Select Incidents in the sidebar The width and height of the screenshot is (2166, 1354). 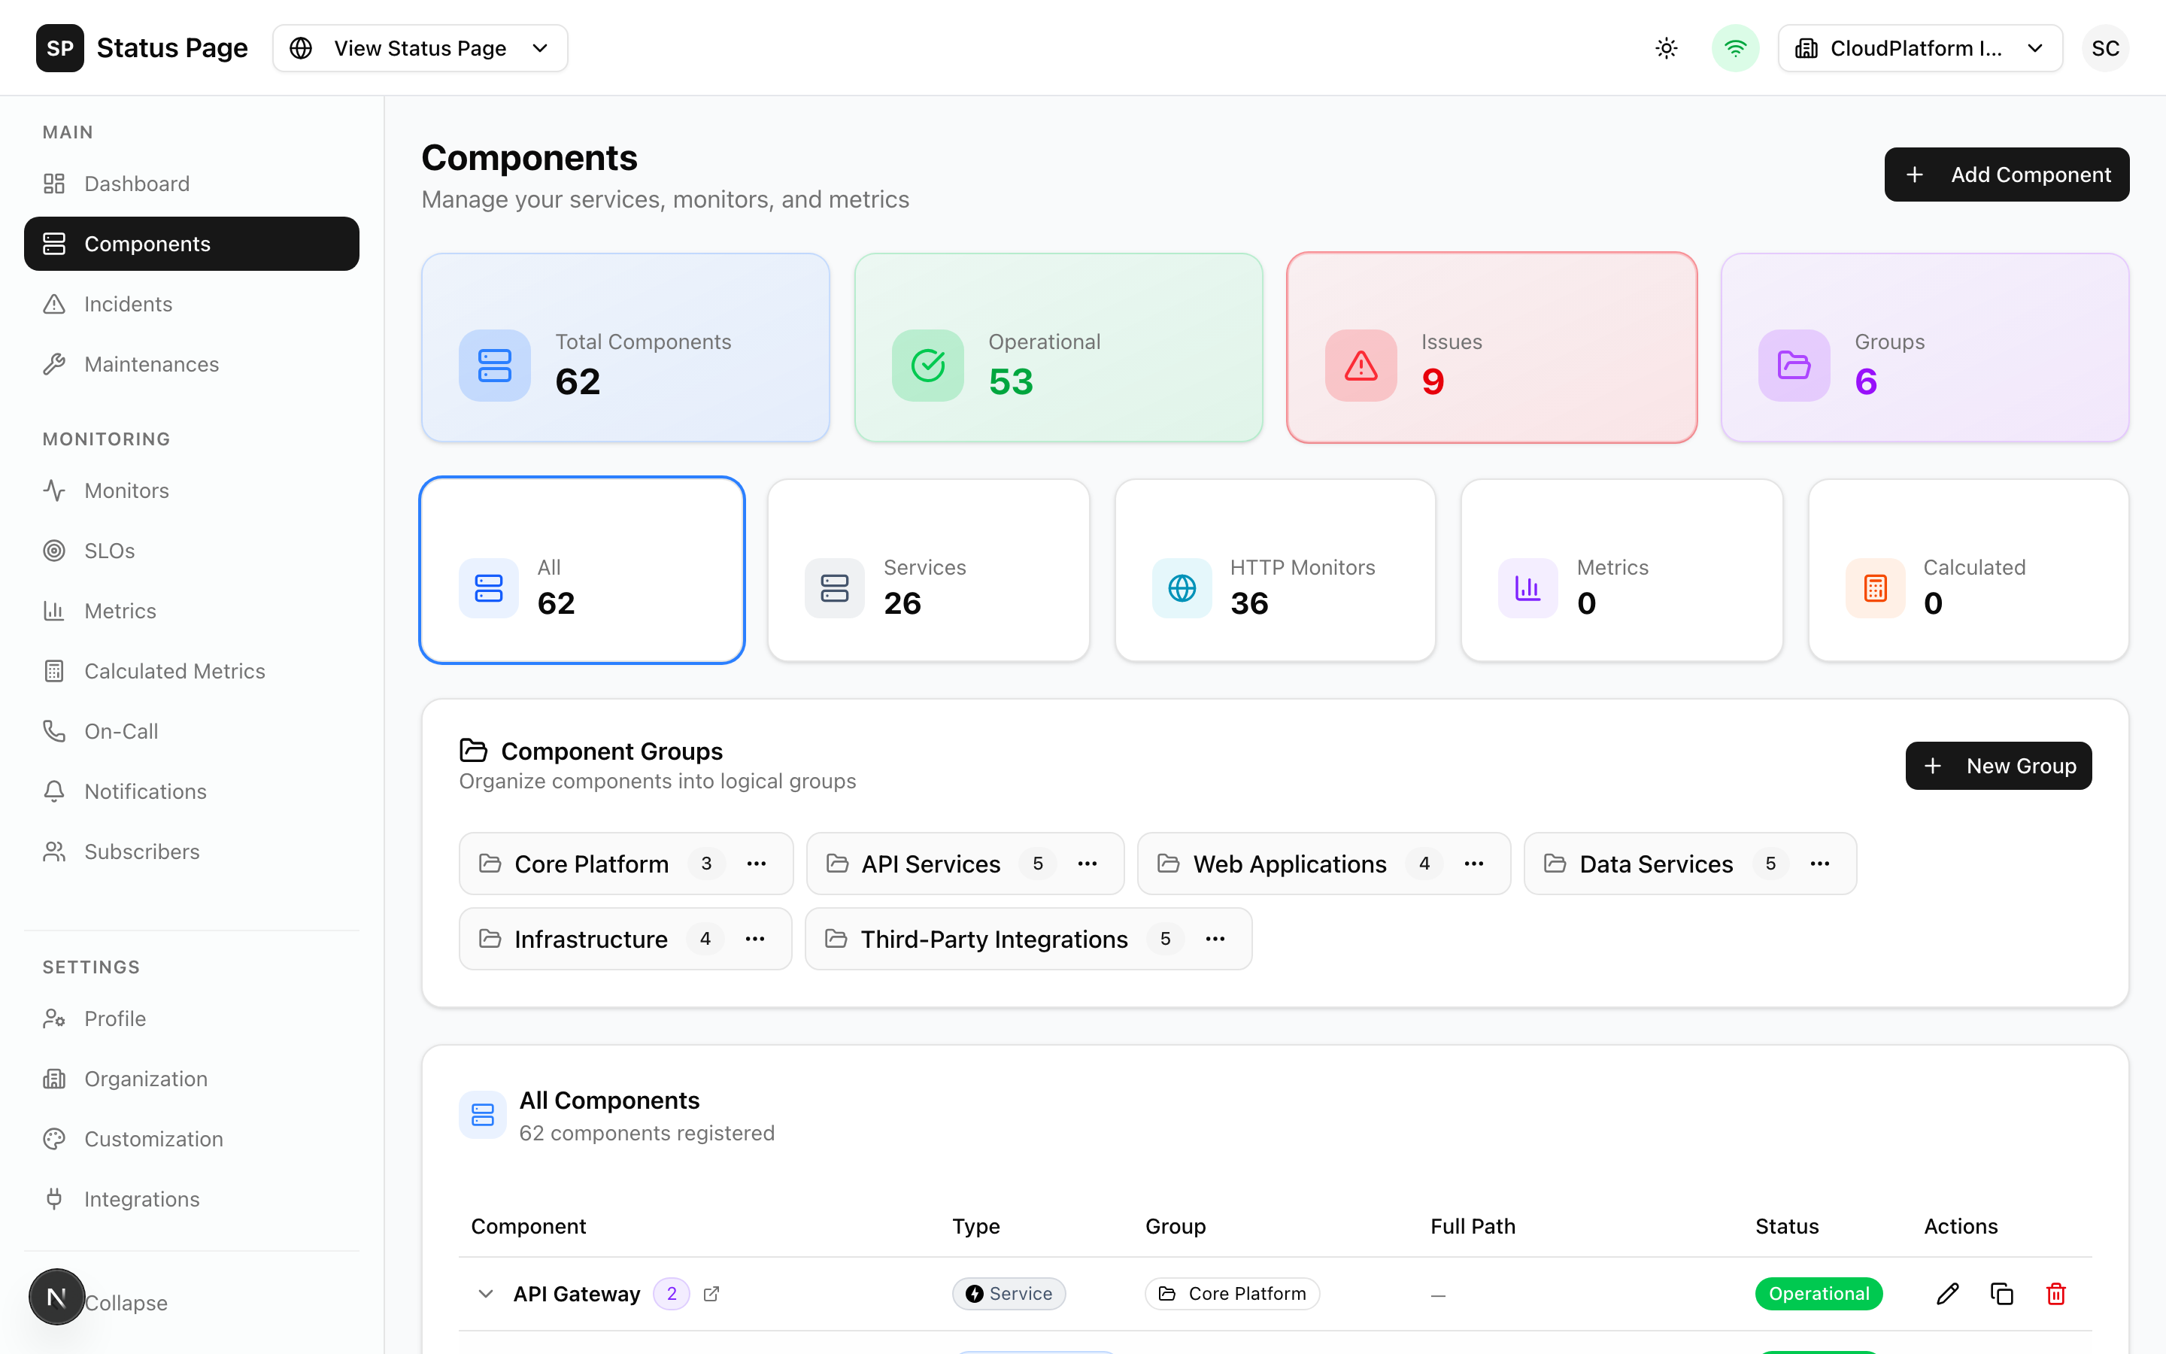pyautogui.click(x=128, y=304)
